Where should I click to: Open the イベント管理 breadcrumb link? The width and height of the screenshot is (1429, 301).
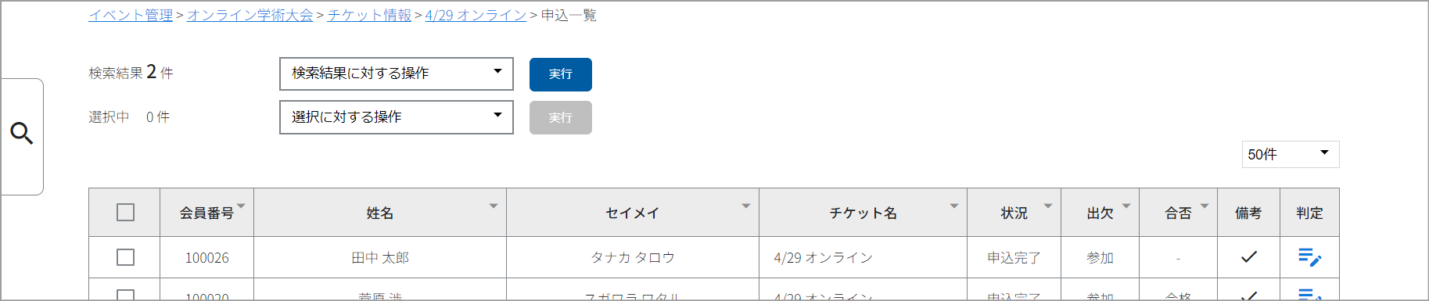(x=131, y=16)
